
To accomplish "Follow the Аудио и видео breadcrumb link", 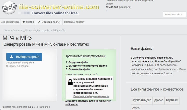I will [42, 30].
